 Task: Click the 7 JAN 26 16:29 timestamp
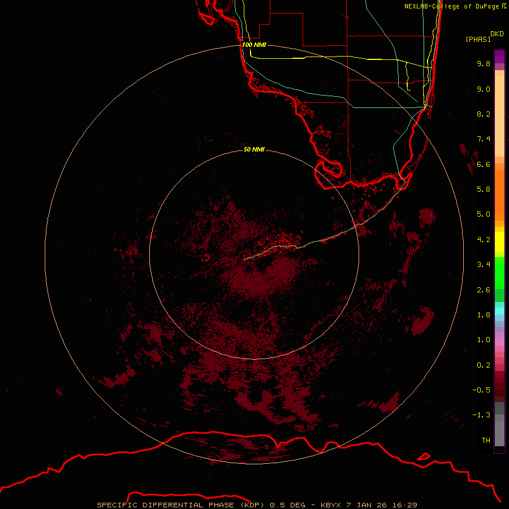coord(381,505)
